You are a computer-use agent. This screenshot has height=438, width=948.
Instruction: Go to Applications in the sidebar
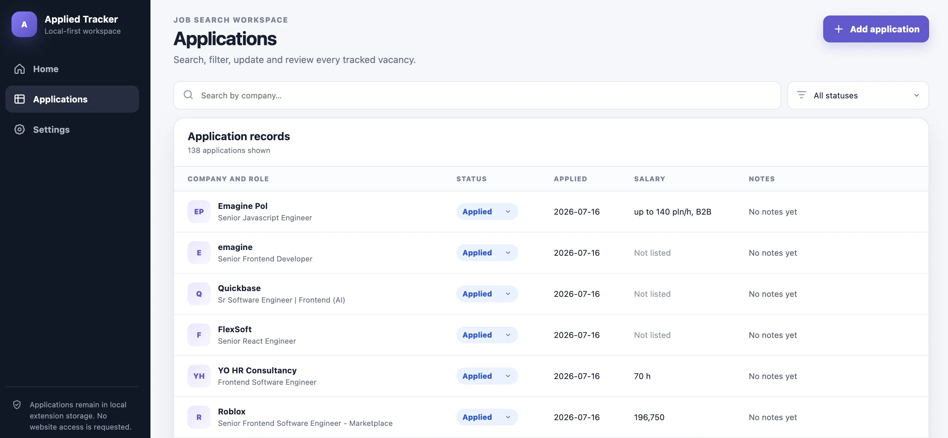click(72, 99)
